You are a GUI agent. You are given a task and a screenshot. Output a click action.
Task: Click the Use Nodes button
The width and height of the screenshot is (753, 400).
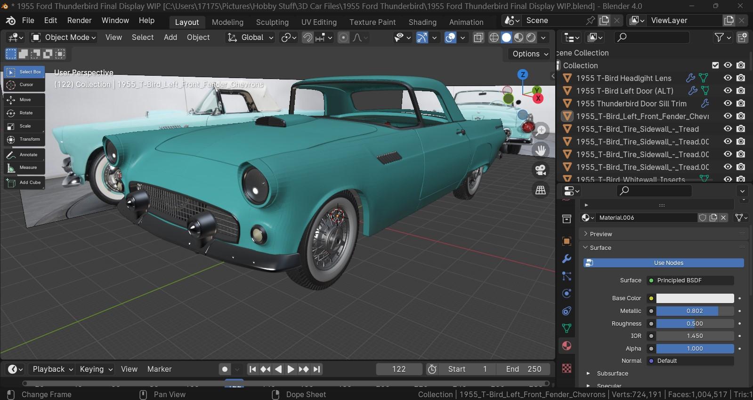coord(664,263)
